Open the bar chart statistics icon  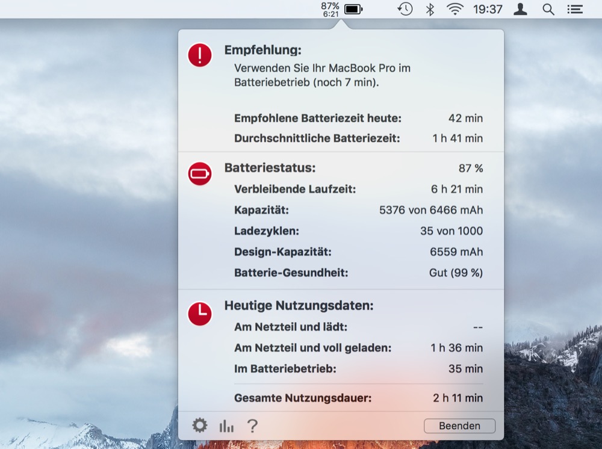pos(226,426)
